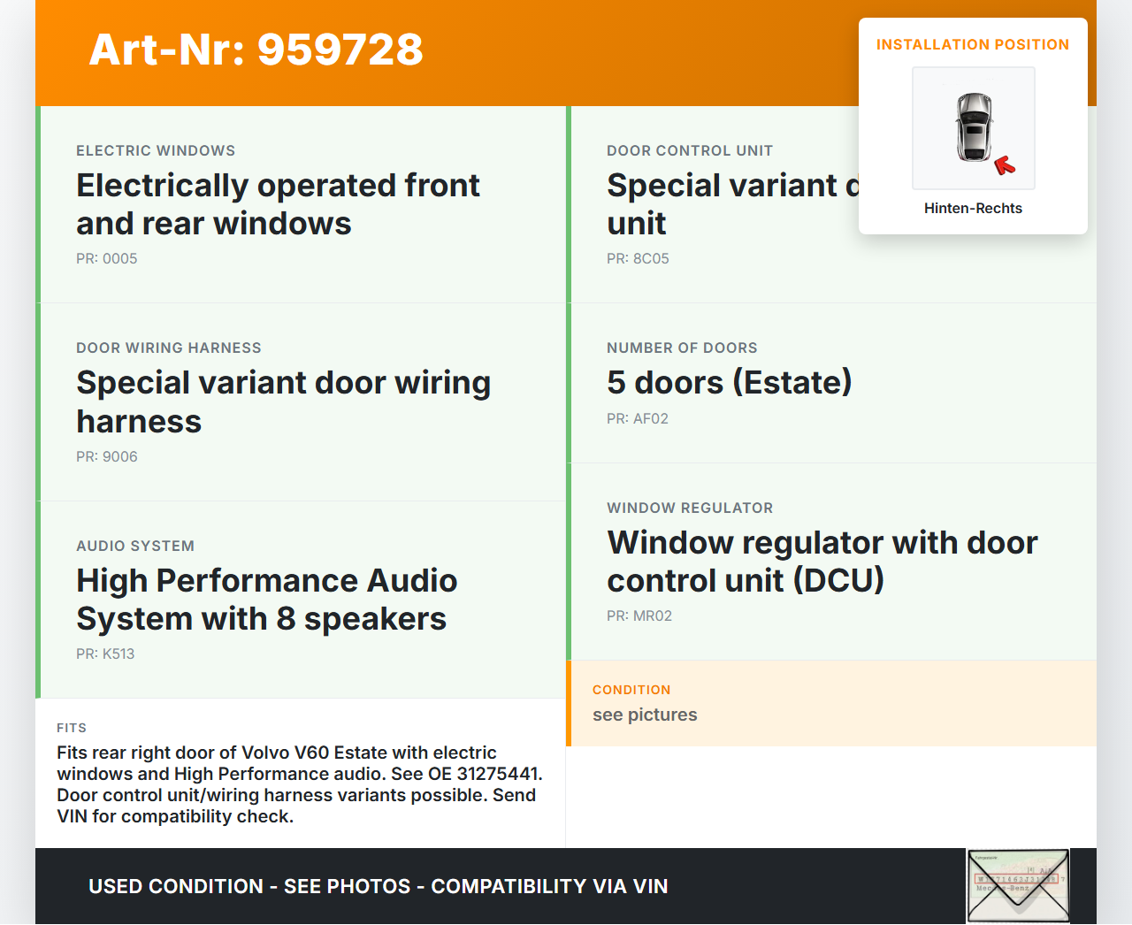Click the 5 doors (Estate) heading
Viewport: 1132px width, 925px height.
[729, 383]
